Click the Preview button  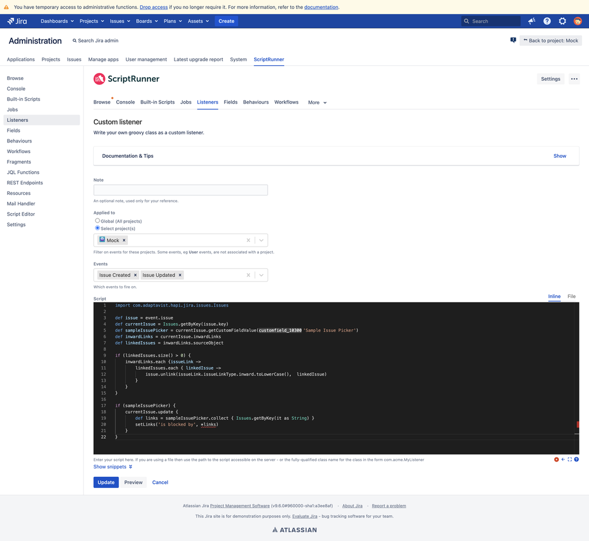[x=133, y=483]
